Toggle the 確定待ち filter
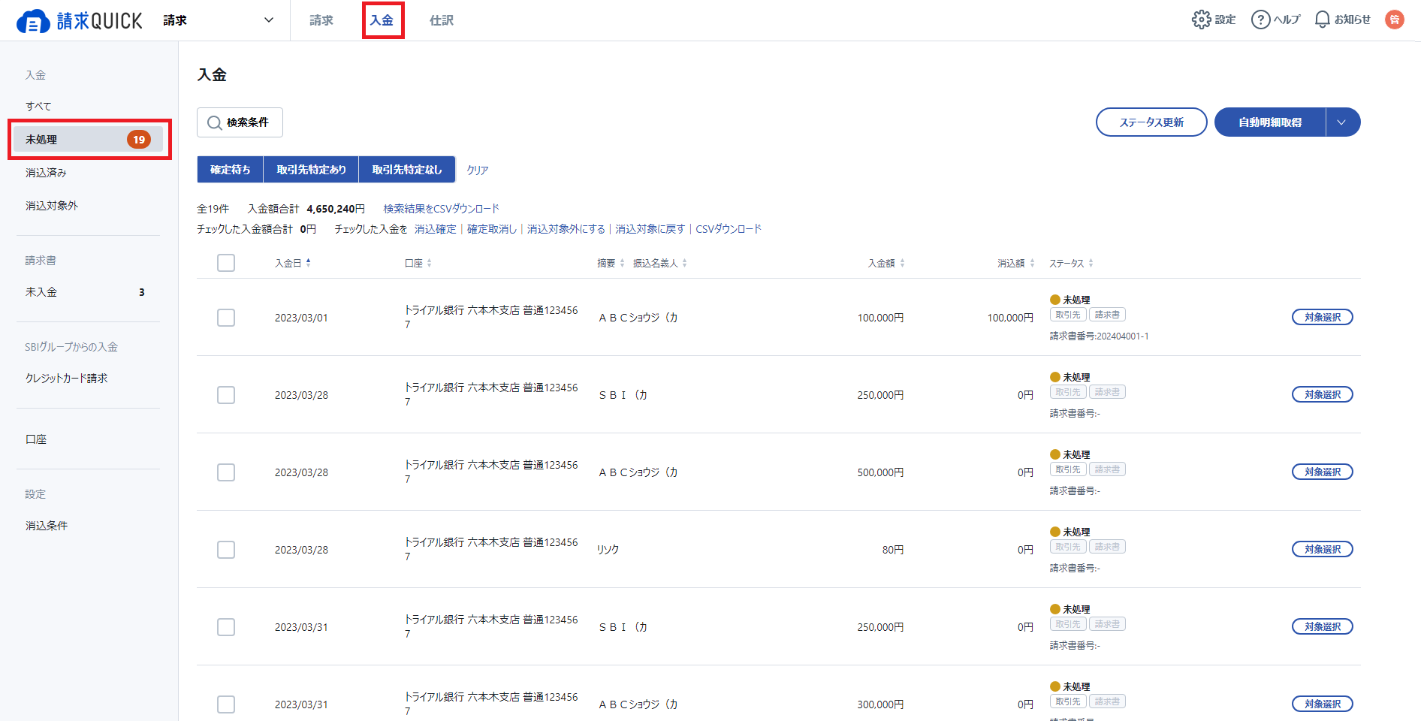This screenshot has height=721, width=1421. 230,170
